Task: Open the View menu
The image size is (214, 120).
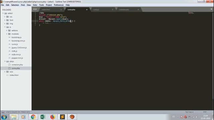Action: point(29,5)
